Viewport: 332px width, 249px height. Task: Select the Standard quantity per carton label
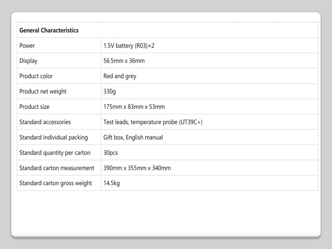coord(55,153)
